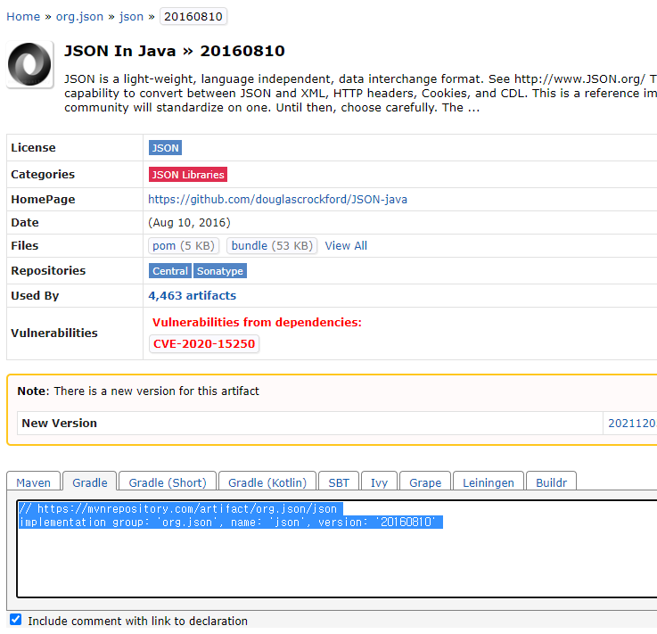Image resolution: width=657 pixels, height=634 pixels.
Task: Click the JSON In Java logo icon
Action: [29, 64]
